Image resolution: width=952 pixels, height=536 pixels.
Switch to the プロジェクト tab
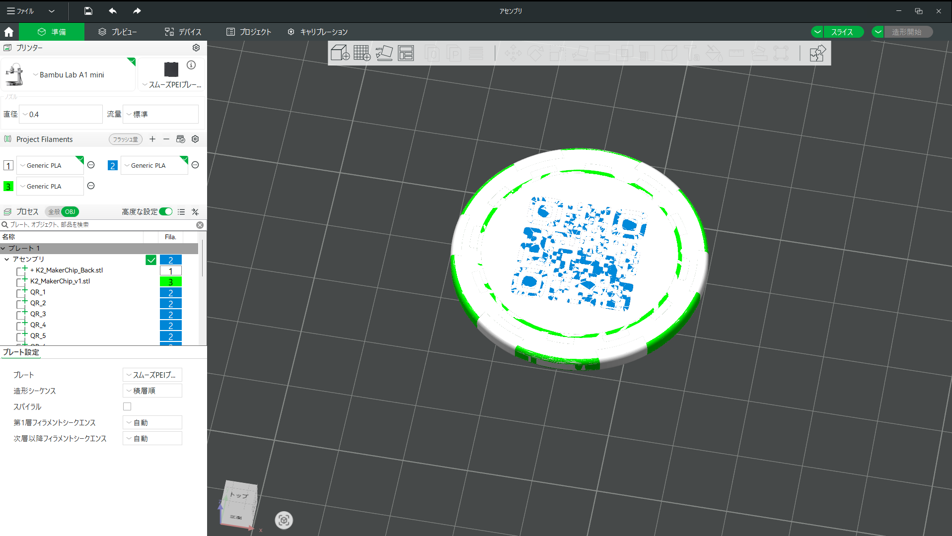click(249, 32)
